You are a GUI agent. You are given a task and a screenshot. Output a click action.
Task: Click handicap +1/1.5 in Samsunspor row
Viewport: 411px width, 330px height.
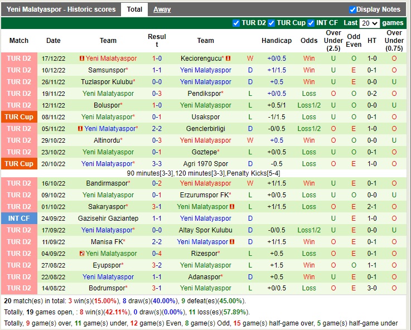[277, 70]
